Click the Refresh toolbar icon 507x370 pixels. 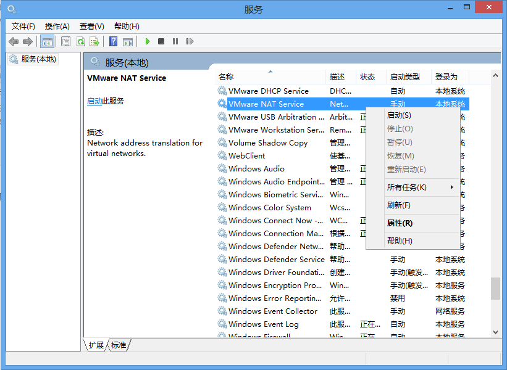click(x=80, y=42)
